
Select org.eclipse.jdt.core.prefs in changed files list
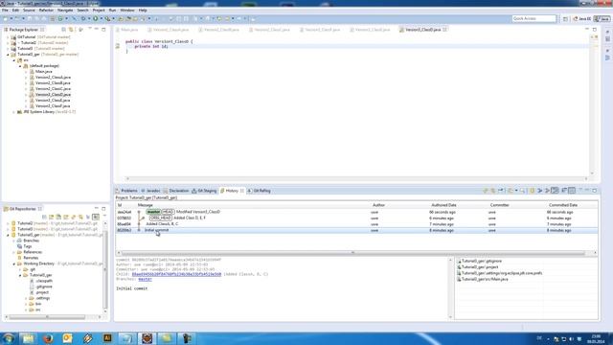pos(500,273)
